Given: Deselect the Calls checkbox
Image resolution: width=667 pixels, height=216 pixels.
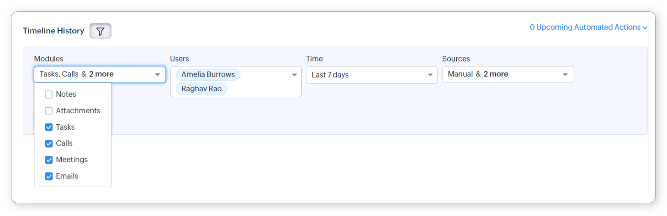Looking at the screenshot, I should (49, 143).
